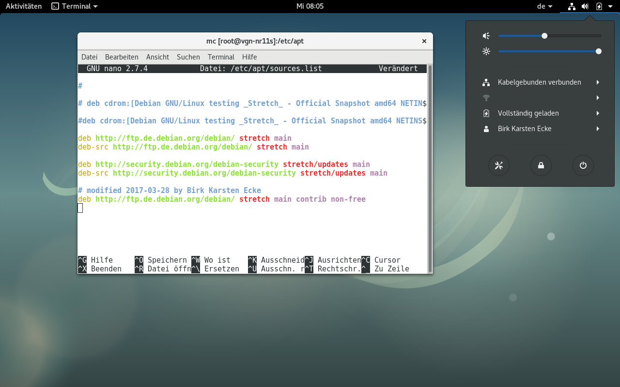
Task: Click the speaker icon in top bar
Action: 585,6
